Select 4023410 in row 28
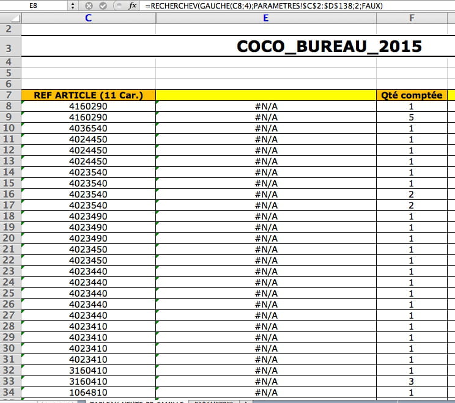 tap(88, 326)
